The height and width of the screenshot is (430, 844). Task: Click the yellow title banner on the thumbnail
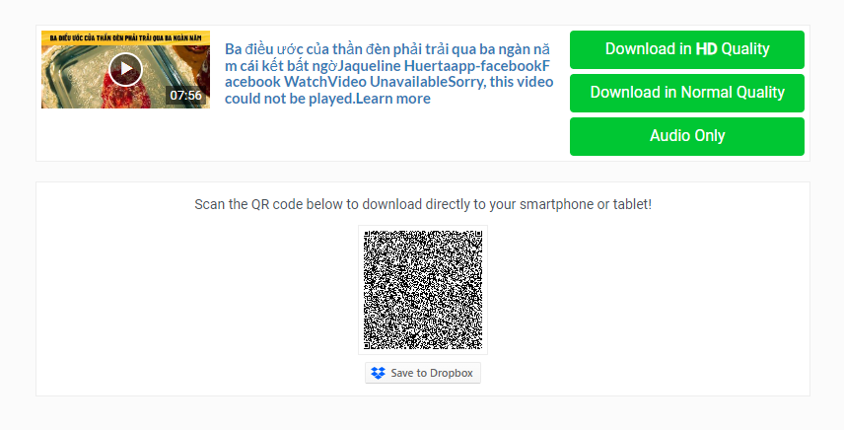pyautogui.click(x=125, y=37)
